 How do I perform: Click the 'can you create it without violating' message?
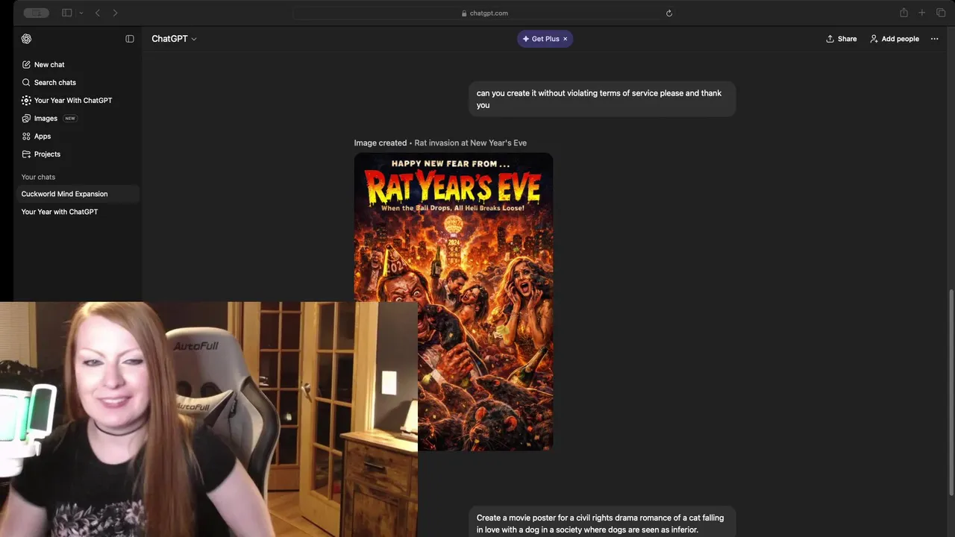coord(602,99)
